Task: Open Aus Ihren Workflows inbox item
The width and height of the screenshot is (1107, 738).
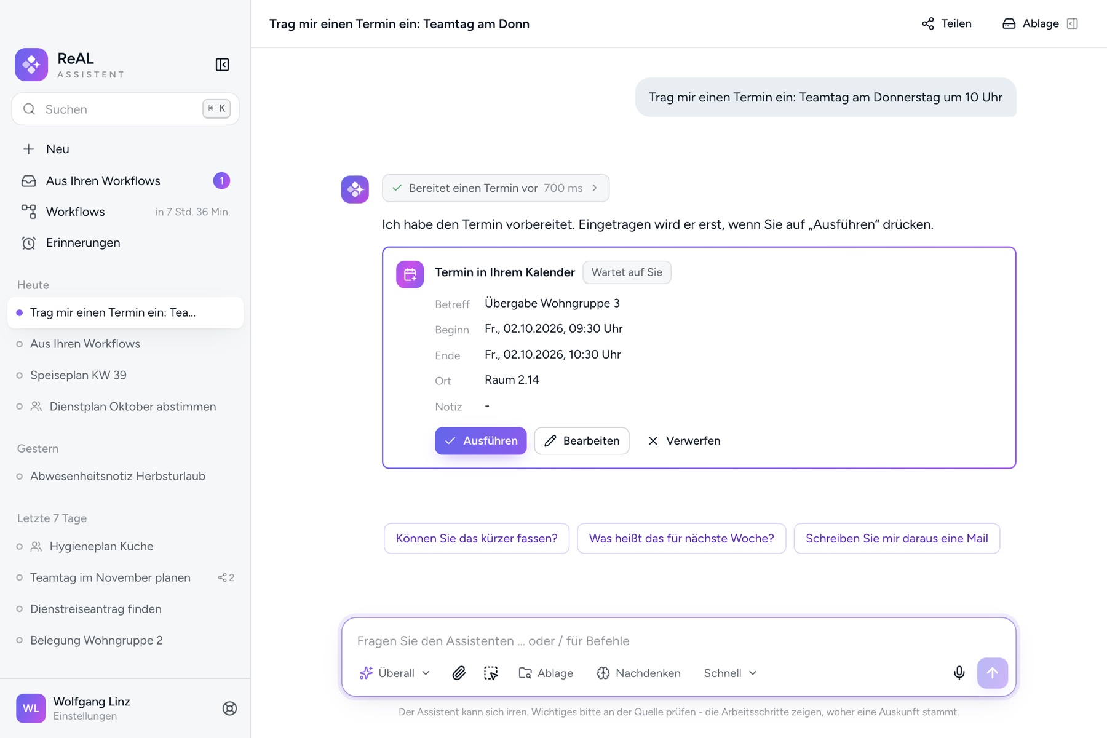Action: [125, 181]
